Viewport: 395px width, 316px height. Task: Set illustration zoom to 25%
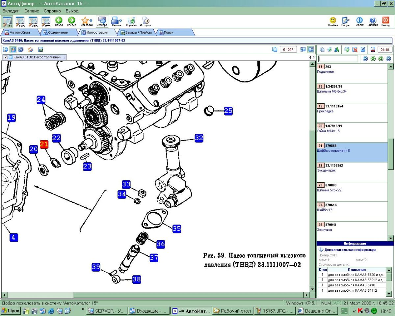pos(33,21)
